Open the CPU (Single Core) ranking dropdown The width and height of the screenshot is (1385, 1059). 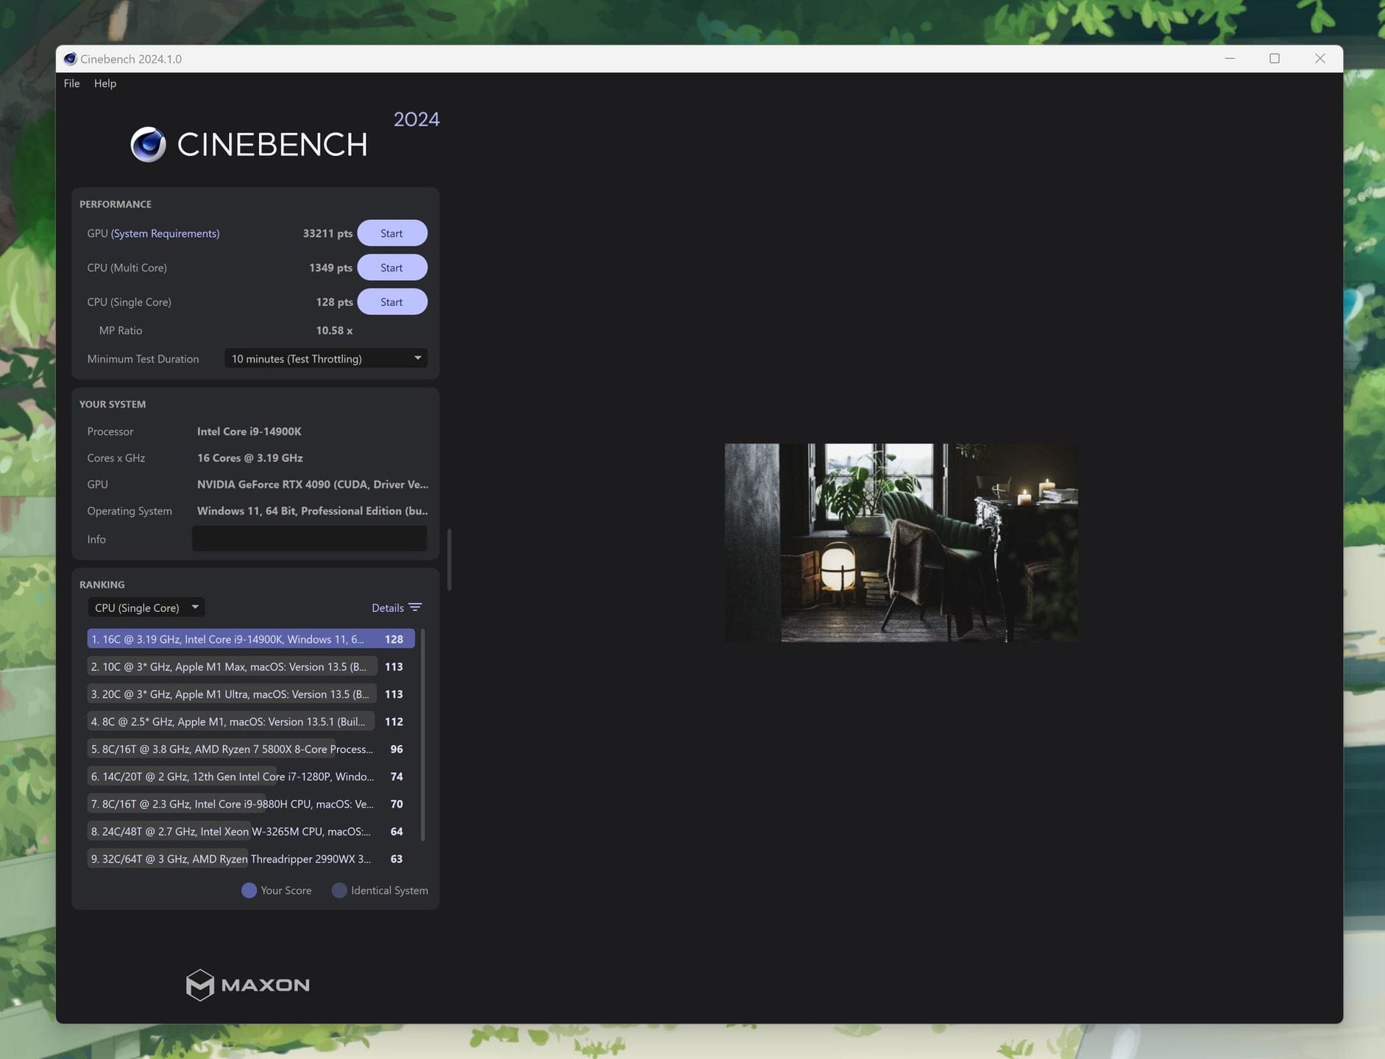[x=146, y=607]
